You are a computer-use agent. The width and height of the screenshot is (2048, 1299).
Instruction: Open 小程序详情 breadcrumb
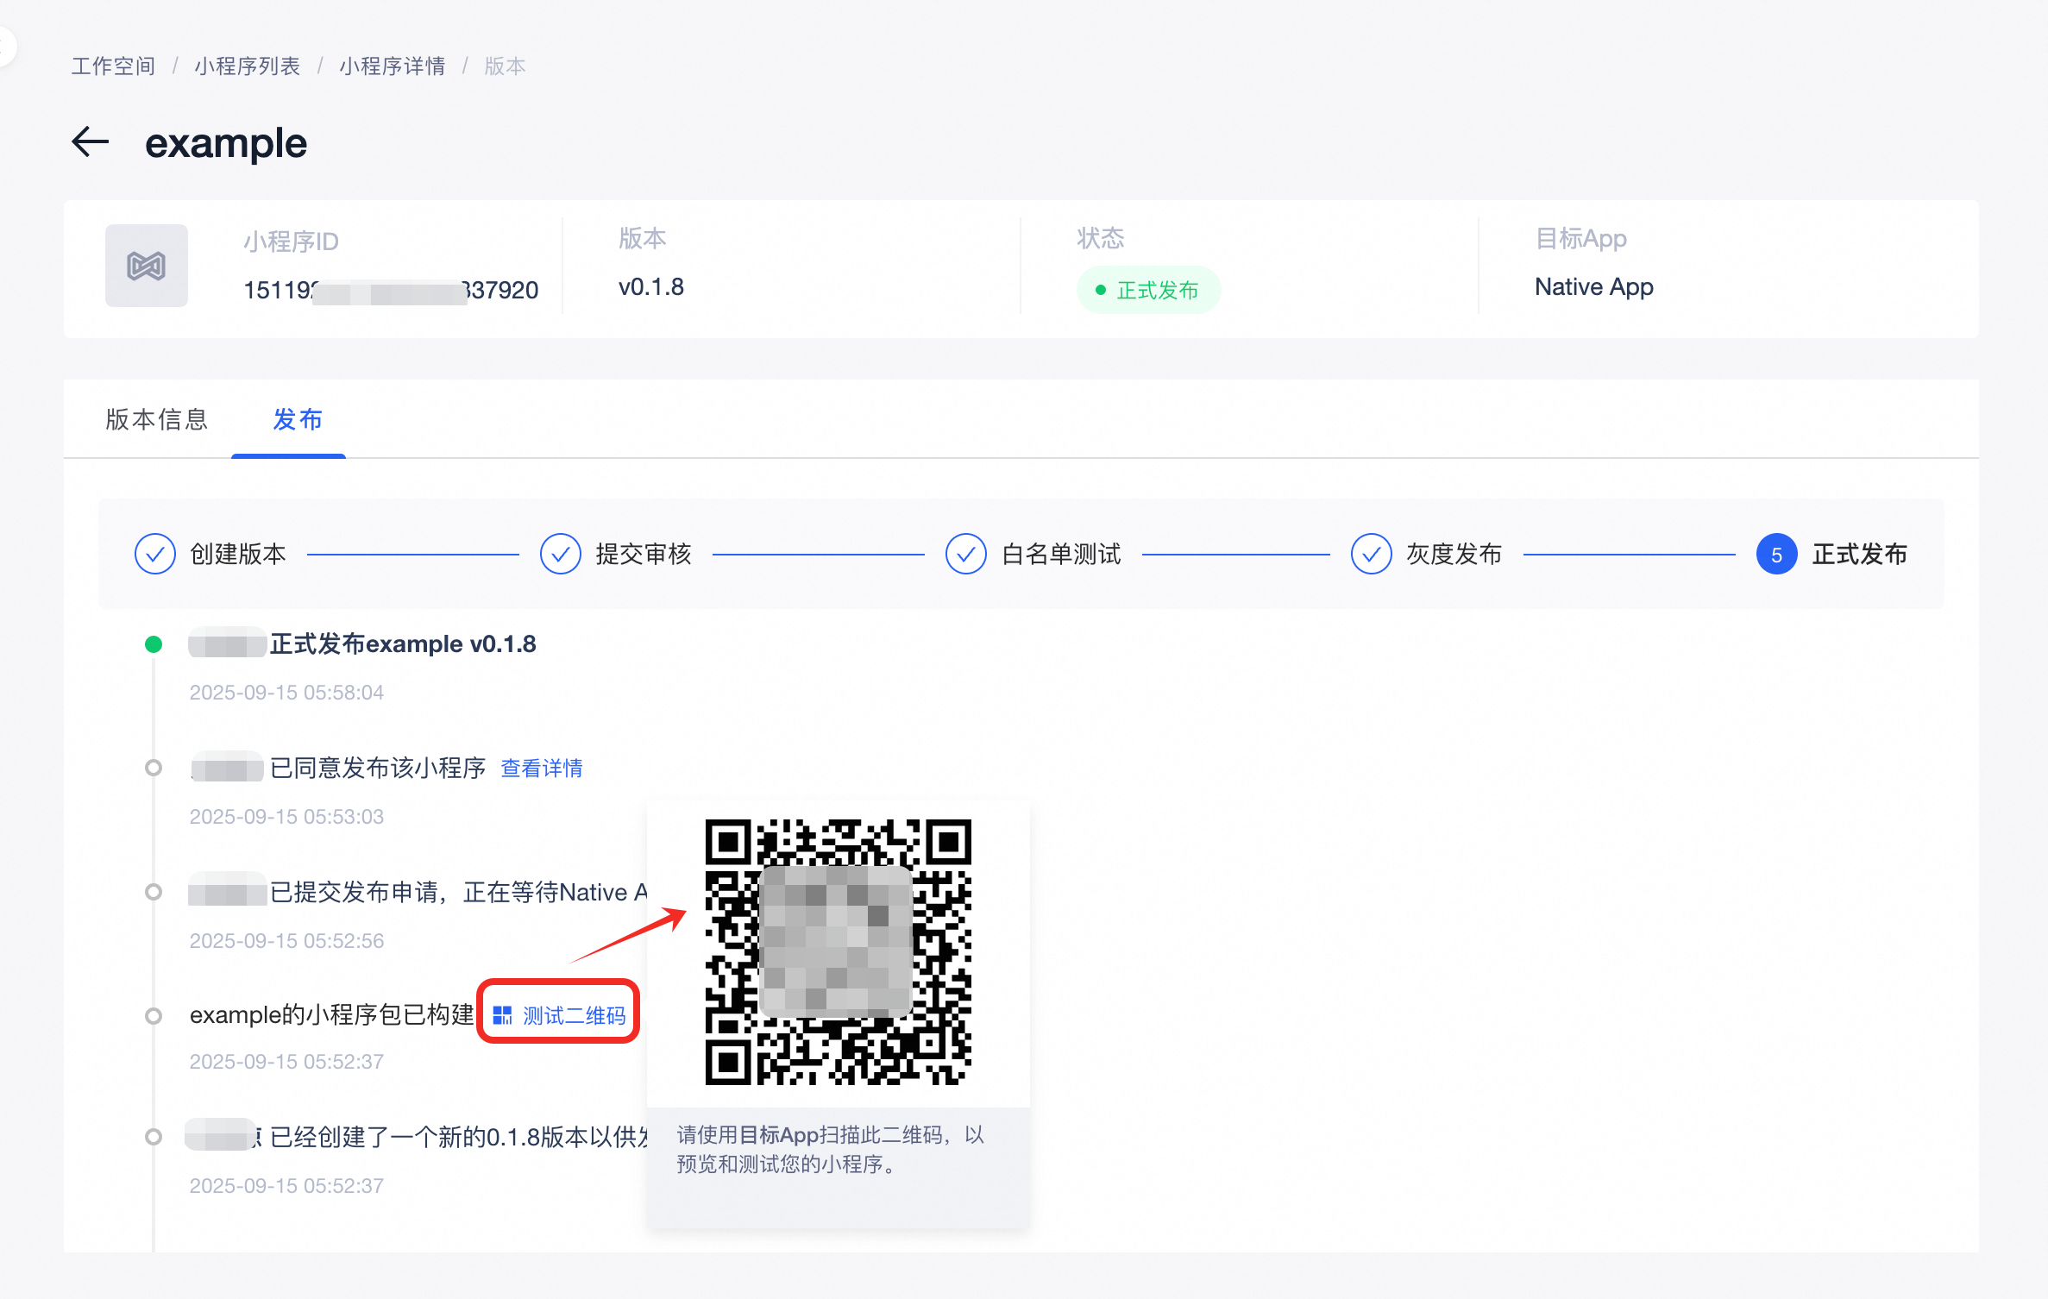point(393,66)
